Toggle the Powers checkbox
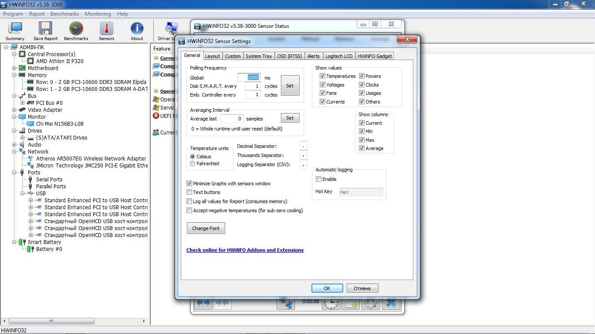 tap(362, 76)
